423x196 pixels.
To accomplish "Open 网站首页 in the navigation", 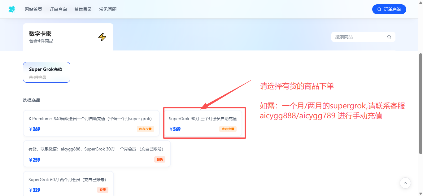I will coord(33,9).
